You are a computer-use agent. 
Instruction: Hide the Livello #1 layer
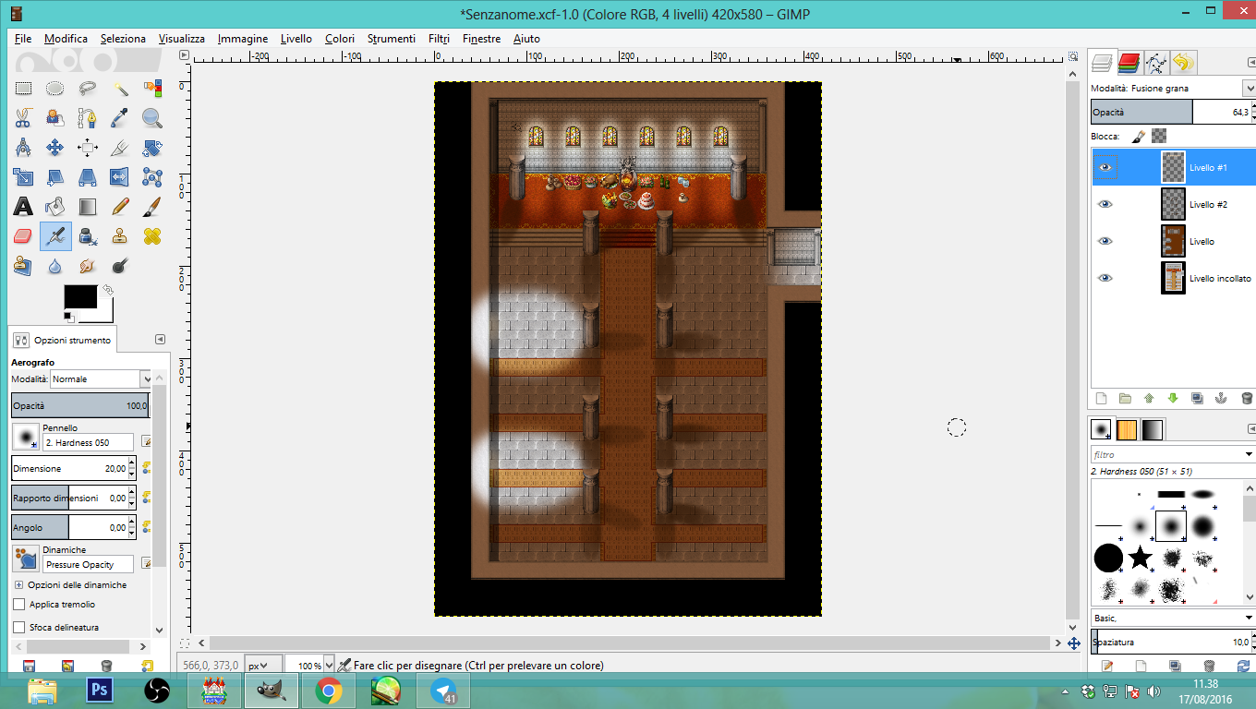click(x=1105, y=167)
